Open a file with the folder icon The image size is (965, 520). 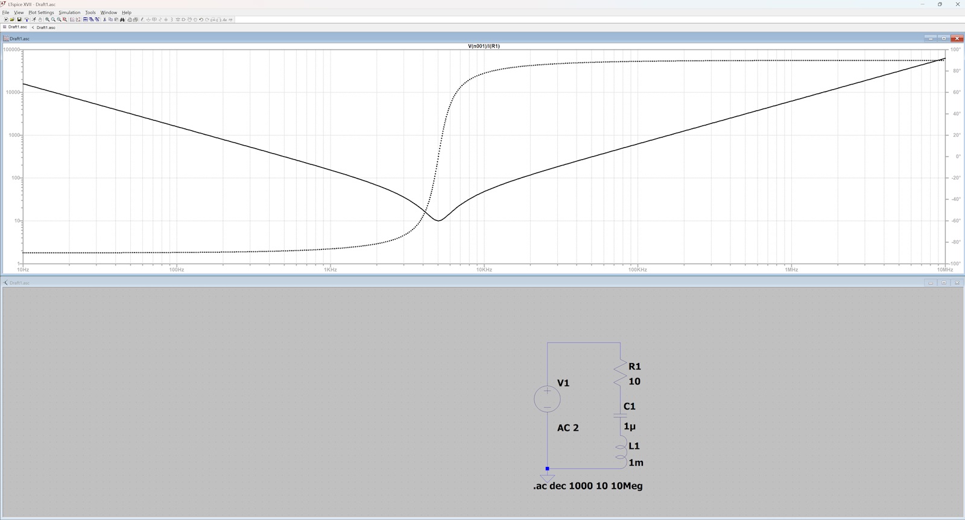pos(12,19)
